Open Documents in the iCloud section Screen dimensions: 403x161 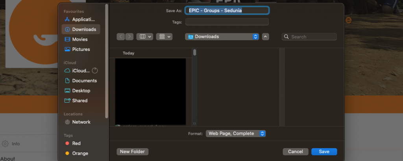(x=84, y=81)
